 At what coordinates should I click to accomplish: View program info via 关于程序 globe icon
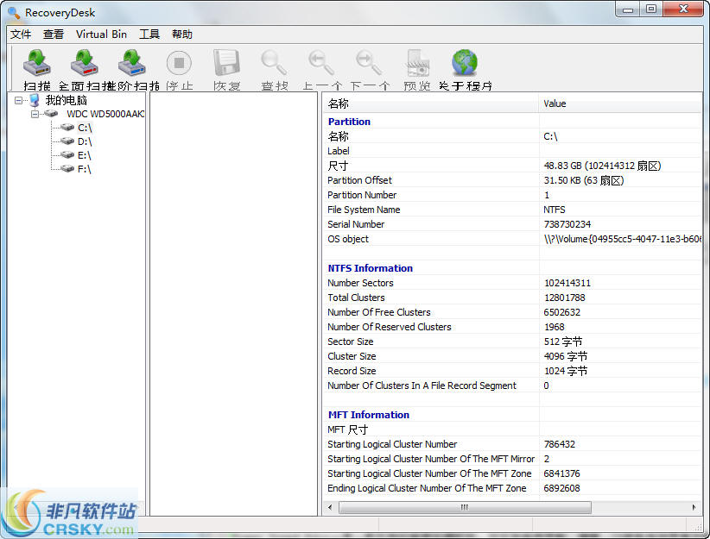pyautogui.click(x=464, y=62)
